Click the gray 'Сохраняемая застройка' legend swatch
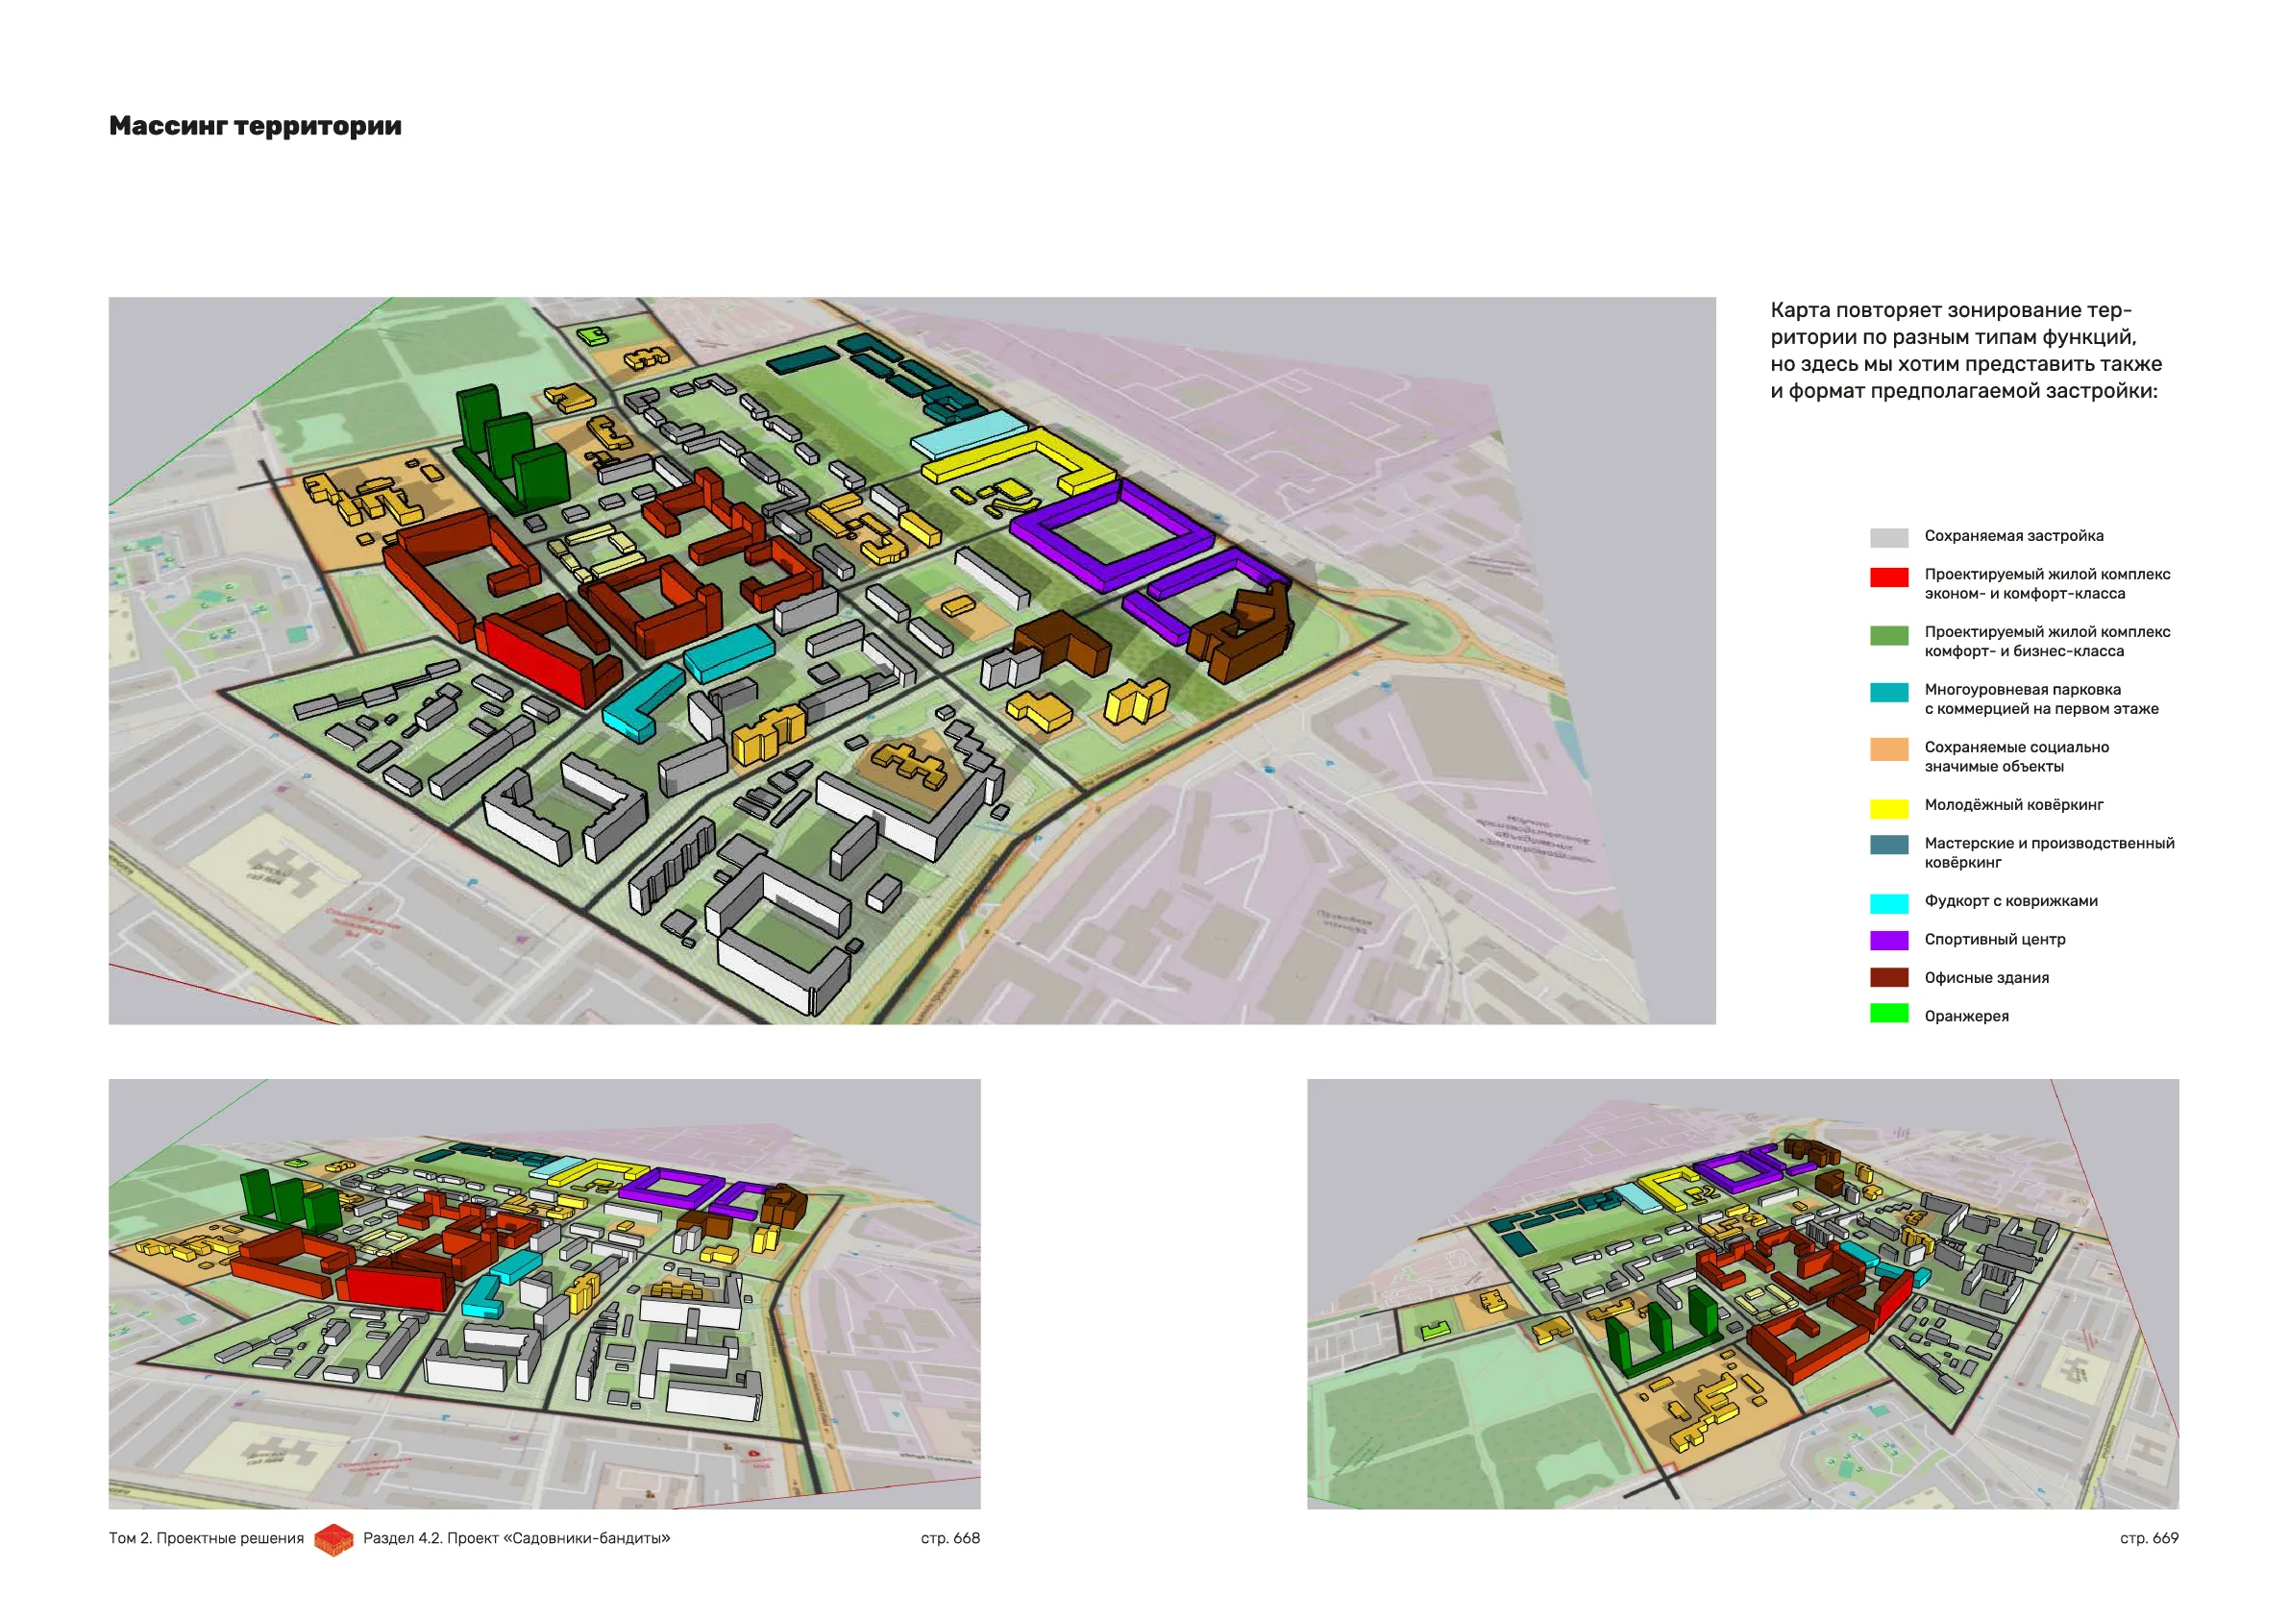 pyautogui.click(x=1888, y=537)
